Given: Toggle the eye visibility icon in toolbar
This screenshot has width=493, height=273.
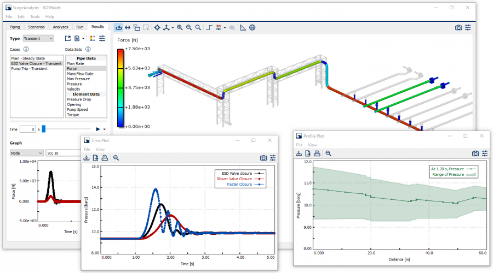Looking at the screenshot, I should point(232,27).
